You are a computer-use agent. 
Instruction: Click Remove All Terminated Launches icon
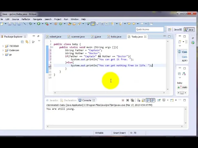tap(132, 100)
